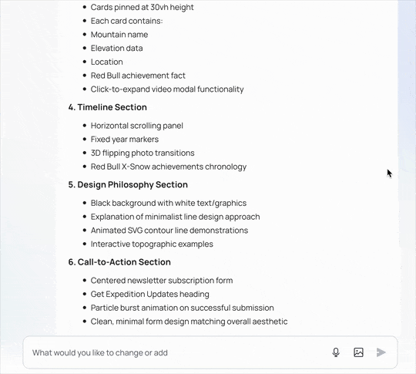416x374 pixels.
Task: Click "Centered newsletter subscription form" bullet
Action: (162, 280)
